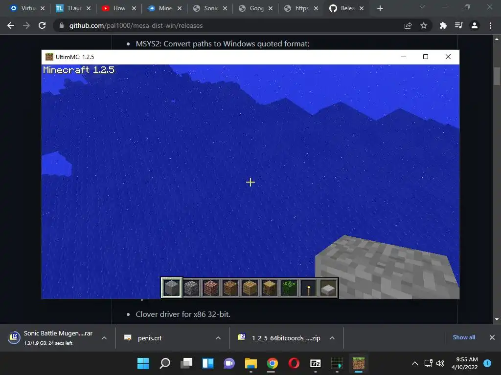Open the Chrome three-dot menu

pos(490,25)
